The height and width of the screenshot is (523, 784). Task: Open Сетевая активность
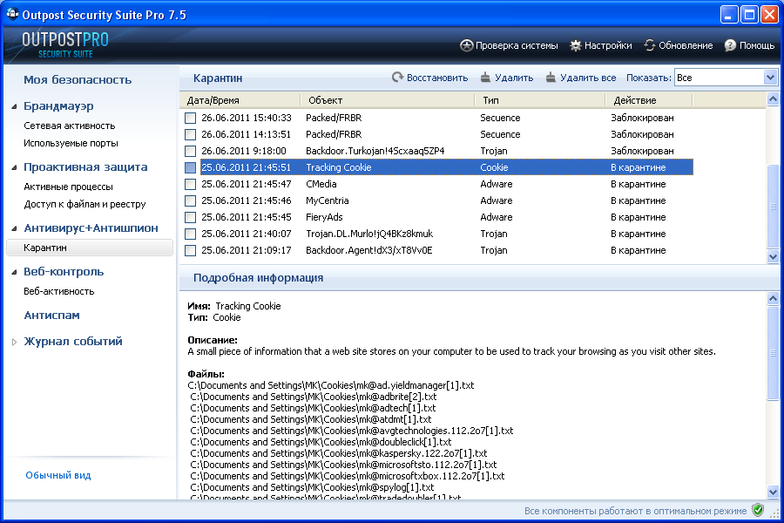70,126
